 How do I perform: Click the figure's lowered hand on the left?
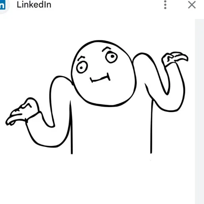23,112
